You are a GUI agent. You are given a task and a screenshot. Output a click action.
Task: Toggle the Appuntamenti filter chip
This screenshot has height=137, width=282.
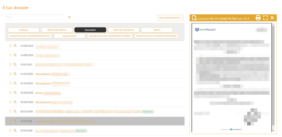(x=69, y=36)
